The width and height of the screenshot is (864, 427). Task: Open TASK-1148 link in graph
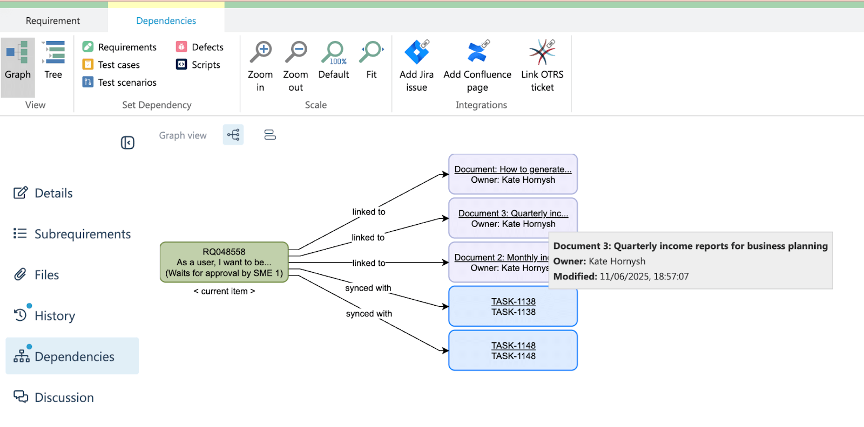point(513,345)
